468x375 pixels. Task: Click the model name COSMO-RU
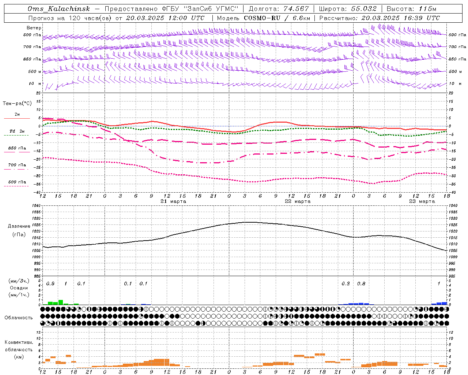point(262,18)
